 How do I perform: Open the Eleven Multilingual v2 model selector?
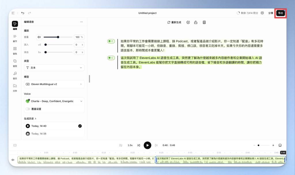click(54, 84)
